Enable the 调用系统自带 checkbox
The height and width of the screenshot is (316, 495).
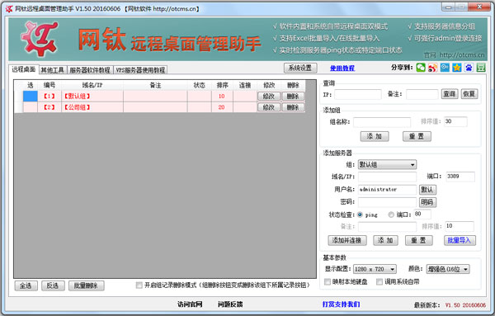[x=379, y=281]
